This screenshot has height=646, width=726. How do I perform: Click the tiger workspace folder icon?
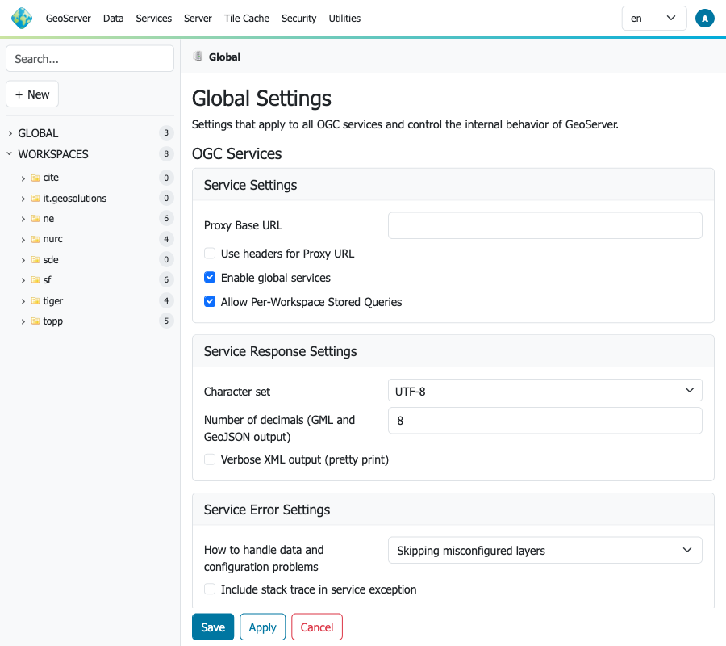coord(35,301)
